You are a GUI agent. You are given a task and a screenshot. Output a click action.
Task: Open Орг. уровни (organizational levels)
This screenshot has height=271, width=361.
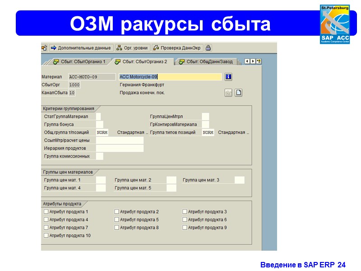(x=133, y=48)
